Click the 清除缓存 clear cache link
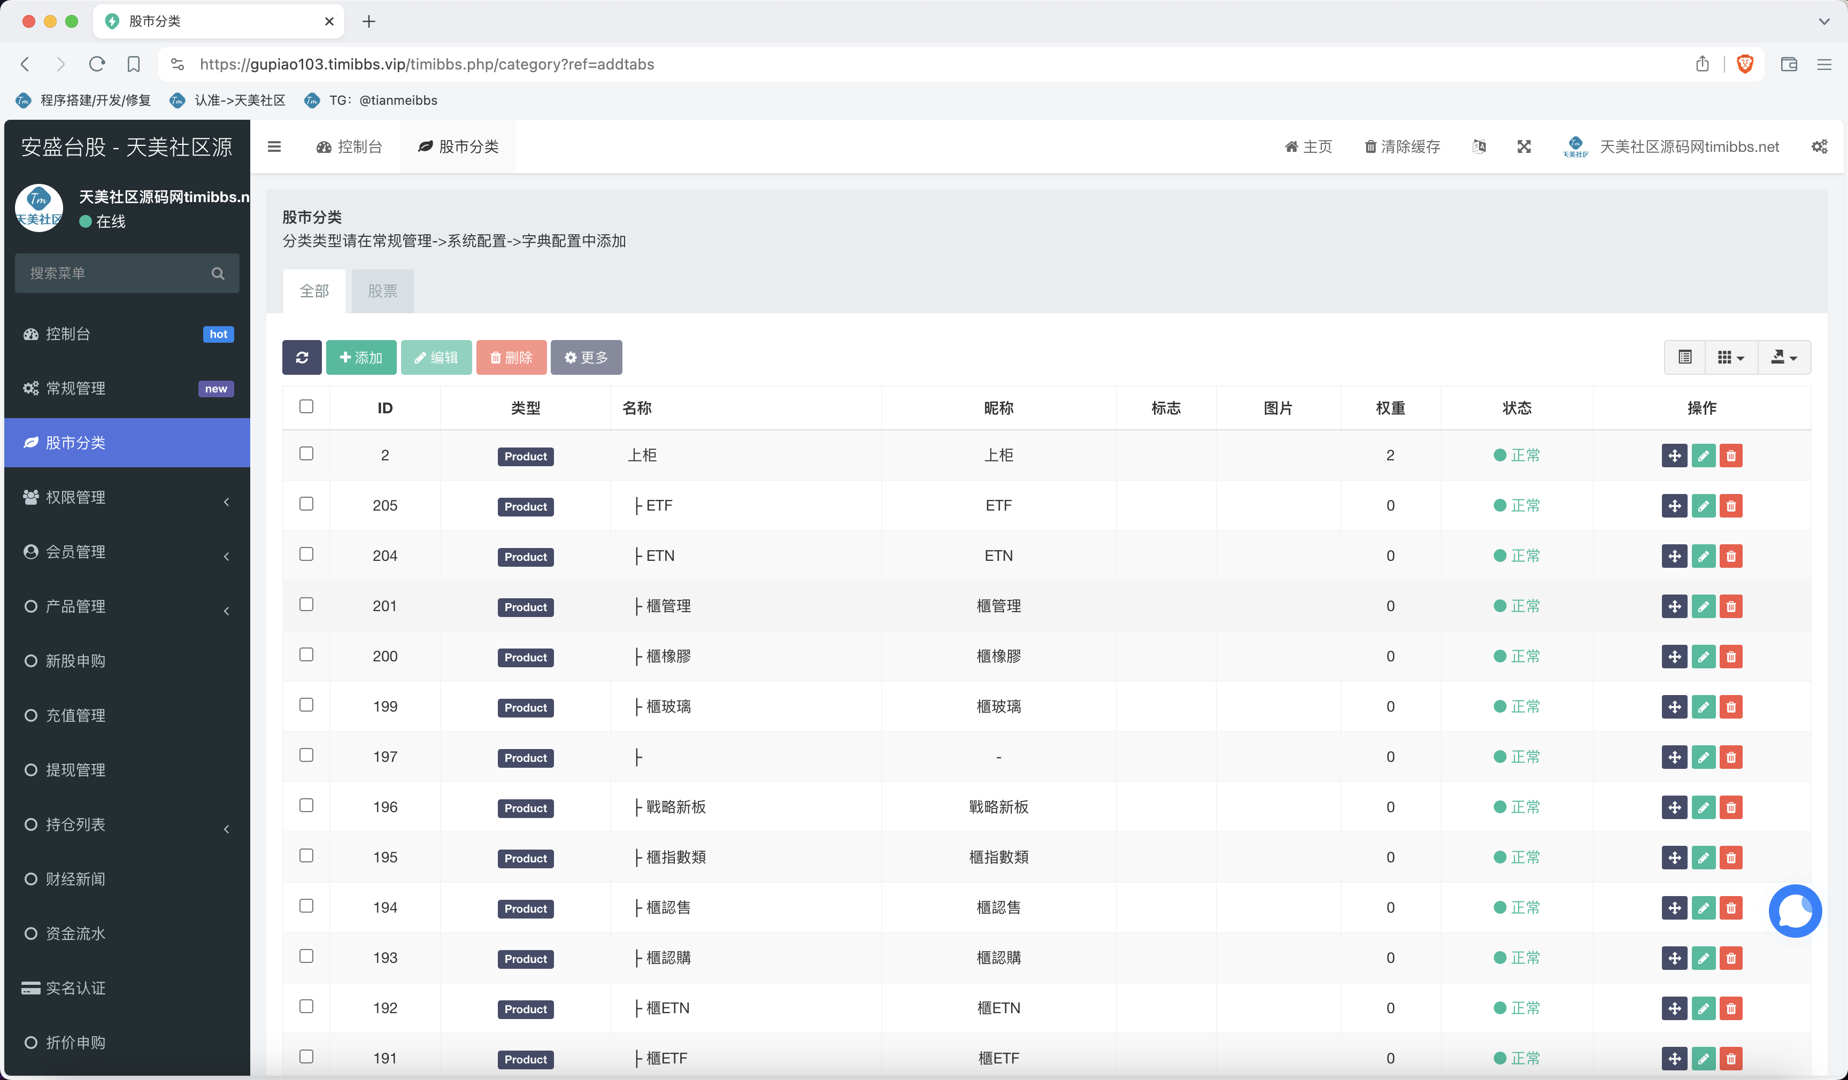 [1402, 146]
